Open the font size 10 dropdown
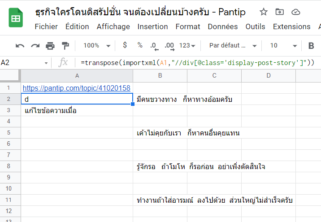This screenshot has height=222, width=321. (283, 45)
